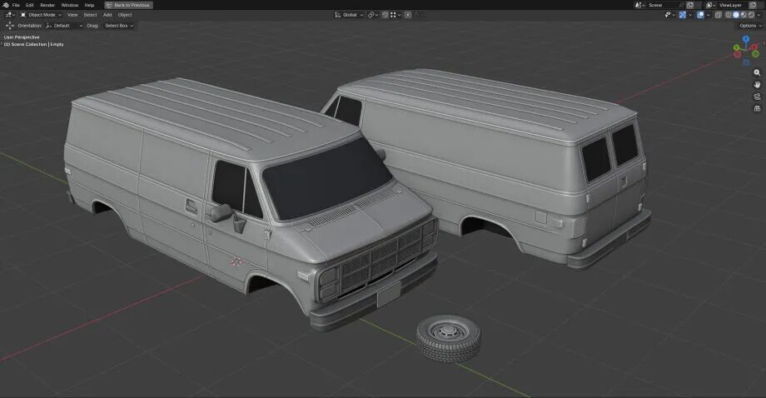Toggle perspective/orthographic grid icon

coord(757,108)
